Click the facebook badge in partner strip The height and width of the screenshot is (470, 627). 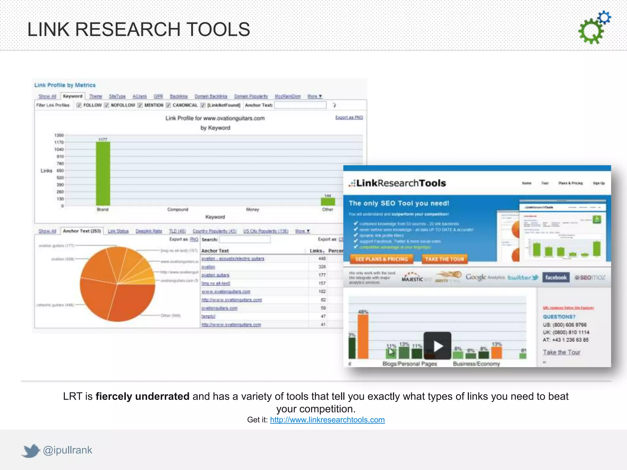pos(556,278)
